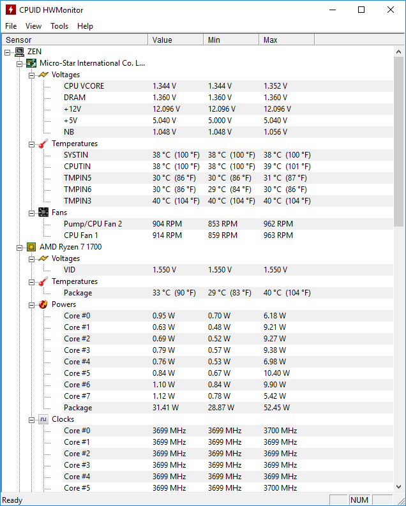Click the 1.550 V VID value

pos(164,270)
